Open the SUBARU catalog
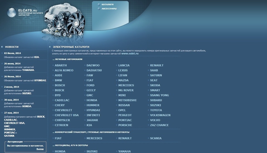 coord(156,100)
